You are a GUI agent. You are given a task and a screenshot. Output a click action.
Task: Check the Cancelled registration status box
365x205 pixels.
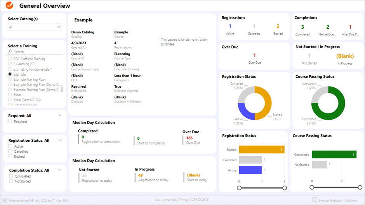pos(10,152)
